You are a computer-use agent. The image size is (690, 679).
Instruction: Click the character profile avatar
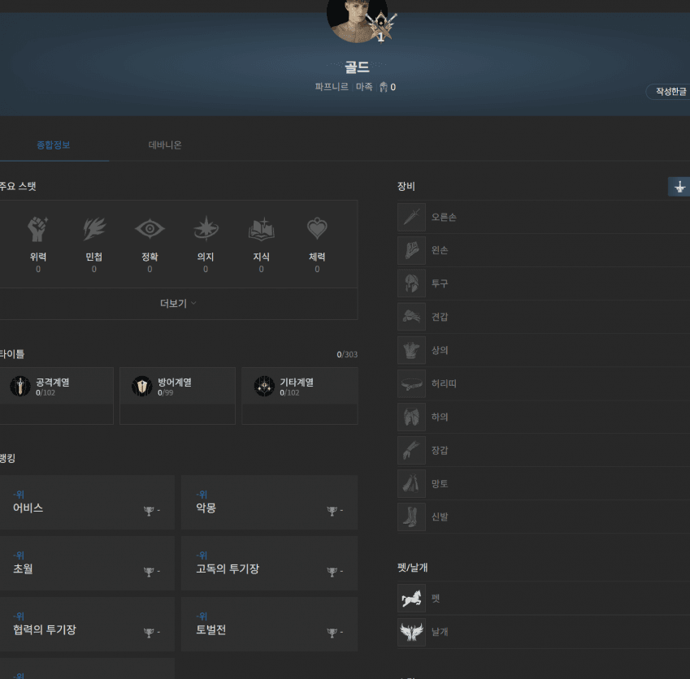pyautogui.click(x=356, y=18)
